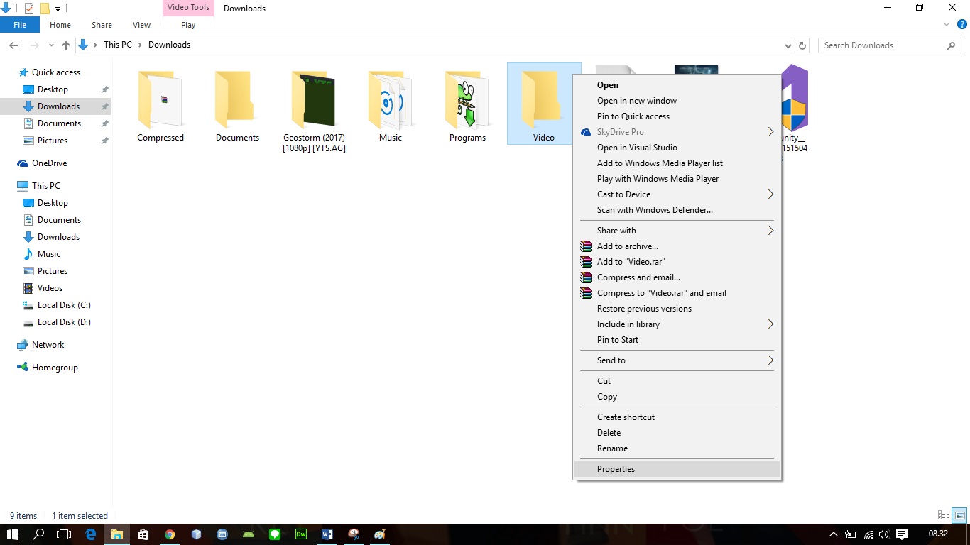Click the Search Downloads input field

click(883, 45)
